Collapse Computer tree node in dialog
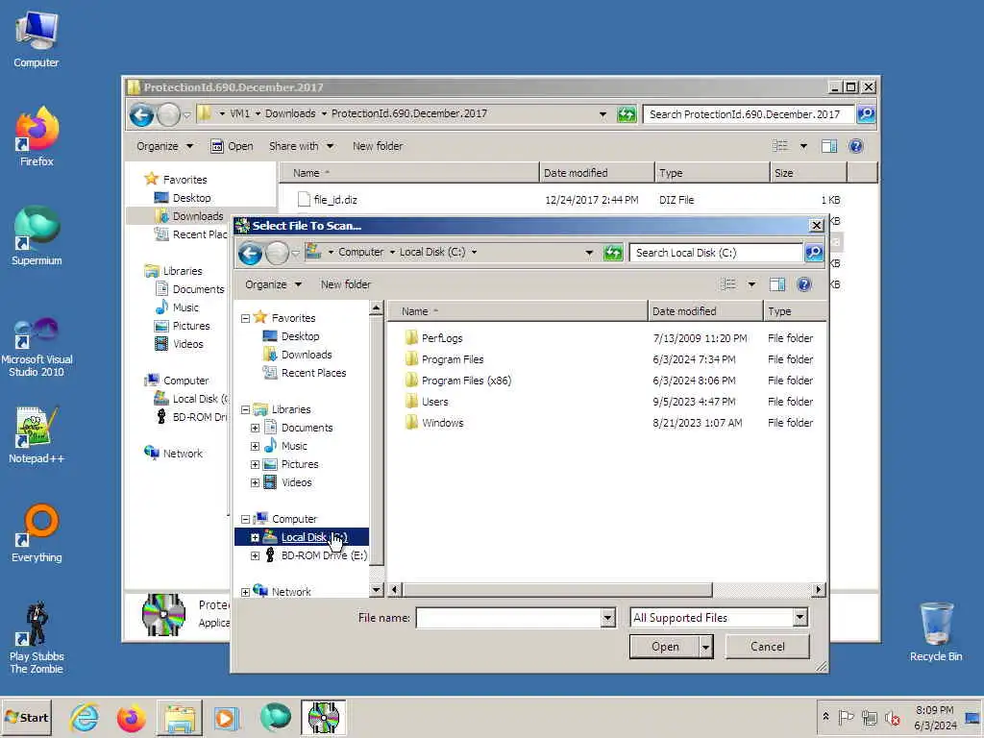The height and width of the screenshot is (738, 984). tap(245, 520)
